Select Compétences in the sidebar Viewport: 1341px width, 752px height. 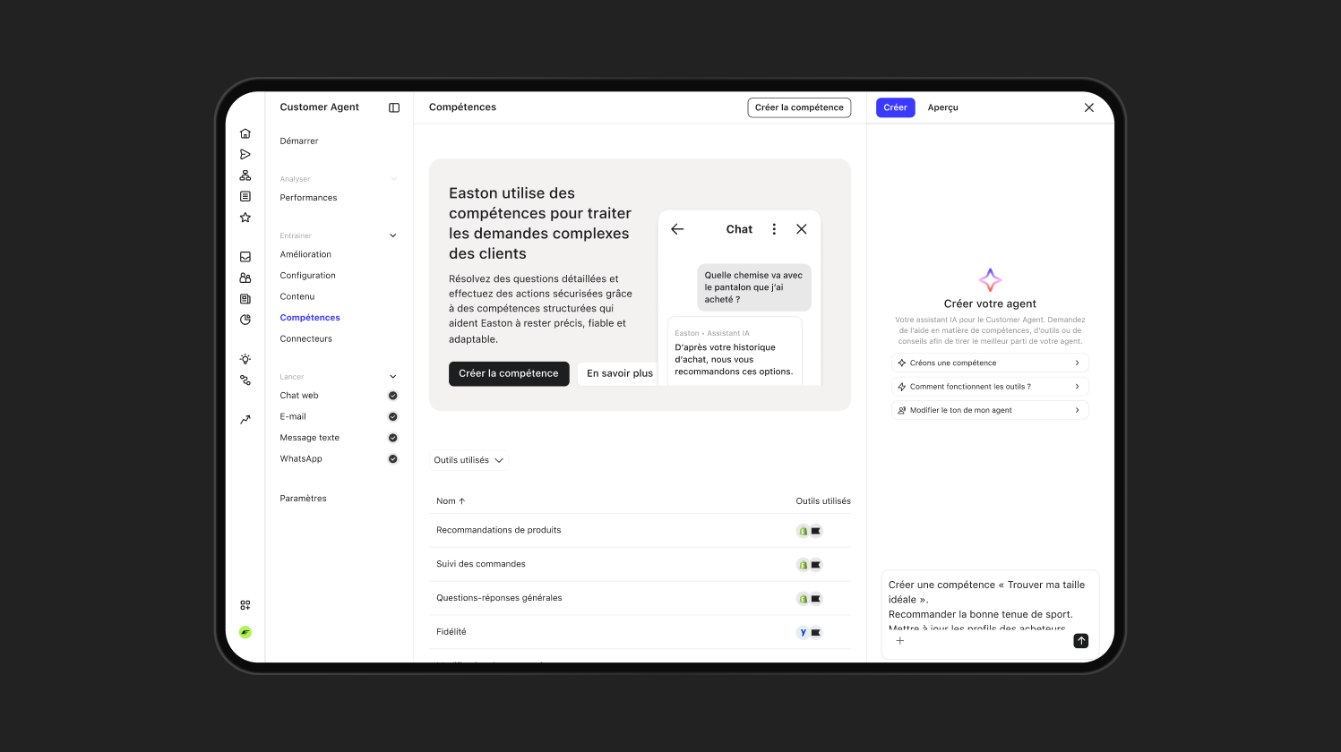click(310, 318)
